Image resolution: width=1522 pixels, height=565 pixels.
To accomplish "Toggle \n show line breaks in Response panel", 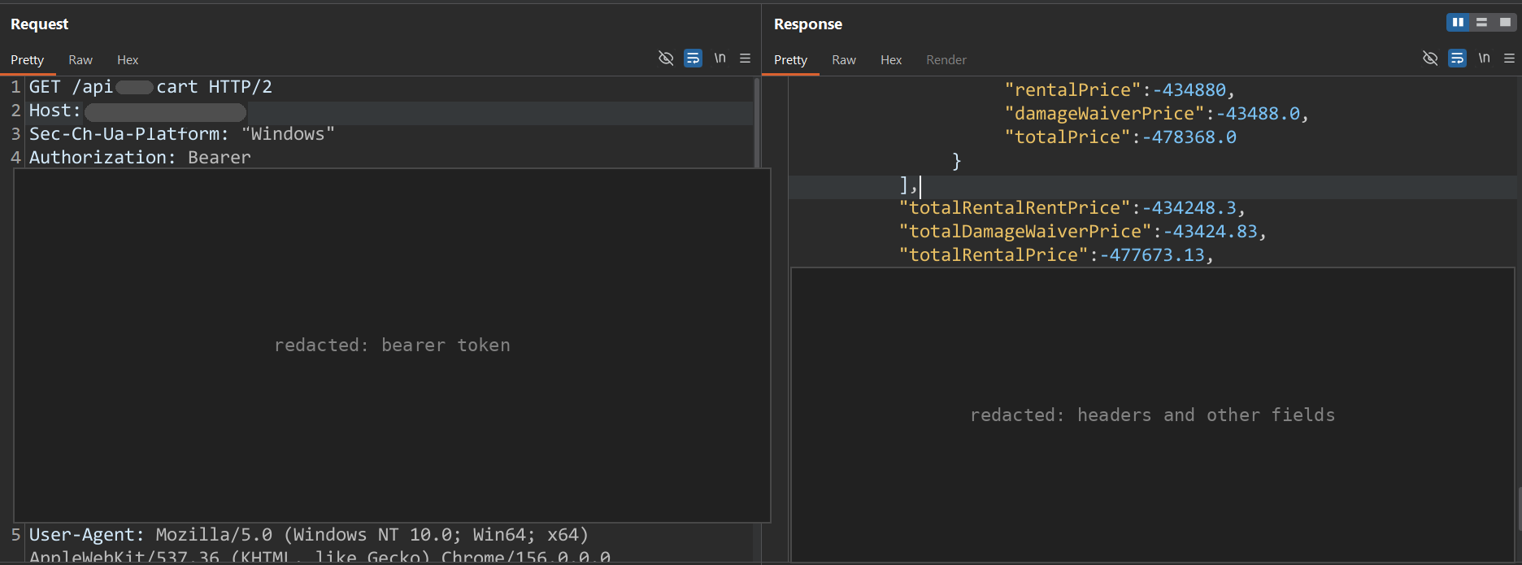I will (1484, 59).
